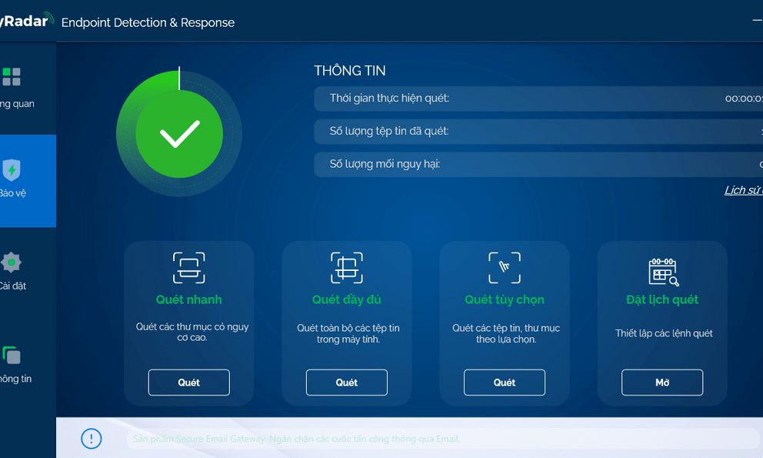Select the Quét nhanh quick scan icon
763x458 pixels.
[x=188, y=268]
